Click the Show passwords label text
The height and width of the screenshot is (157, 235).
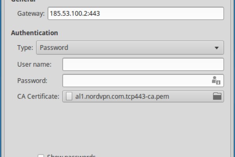click(71, 156)
